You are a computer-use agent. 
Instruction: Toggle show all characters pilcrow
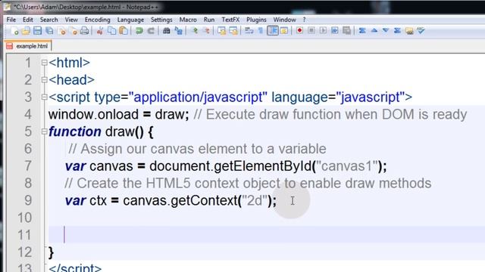[261, 31]
